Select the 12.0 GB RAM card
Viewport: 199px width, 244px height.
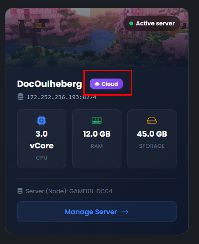(x=97, y=139)
